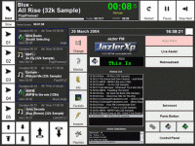Click the small down-arrow-with-top-bar button
The image size is (195, 146).
(x=8, y=139)
